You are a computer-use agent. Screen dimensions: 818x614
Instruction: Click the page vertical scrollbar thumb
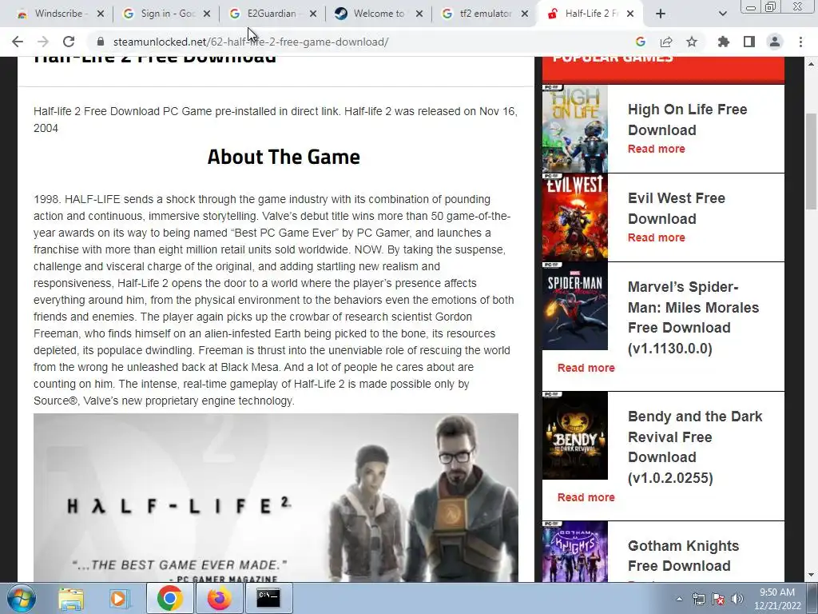coord(811,161)
